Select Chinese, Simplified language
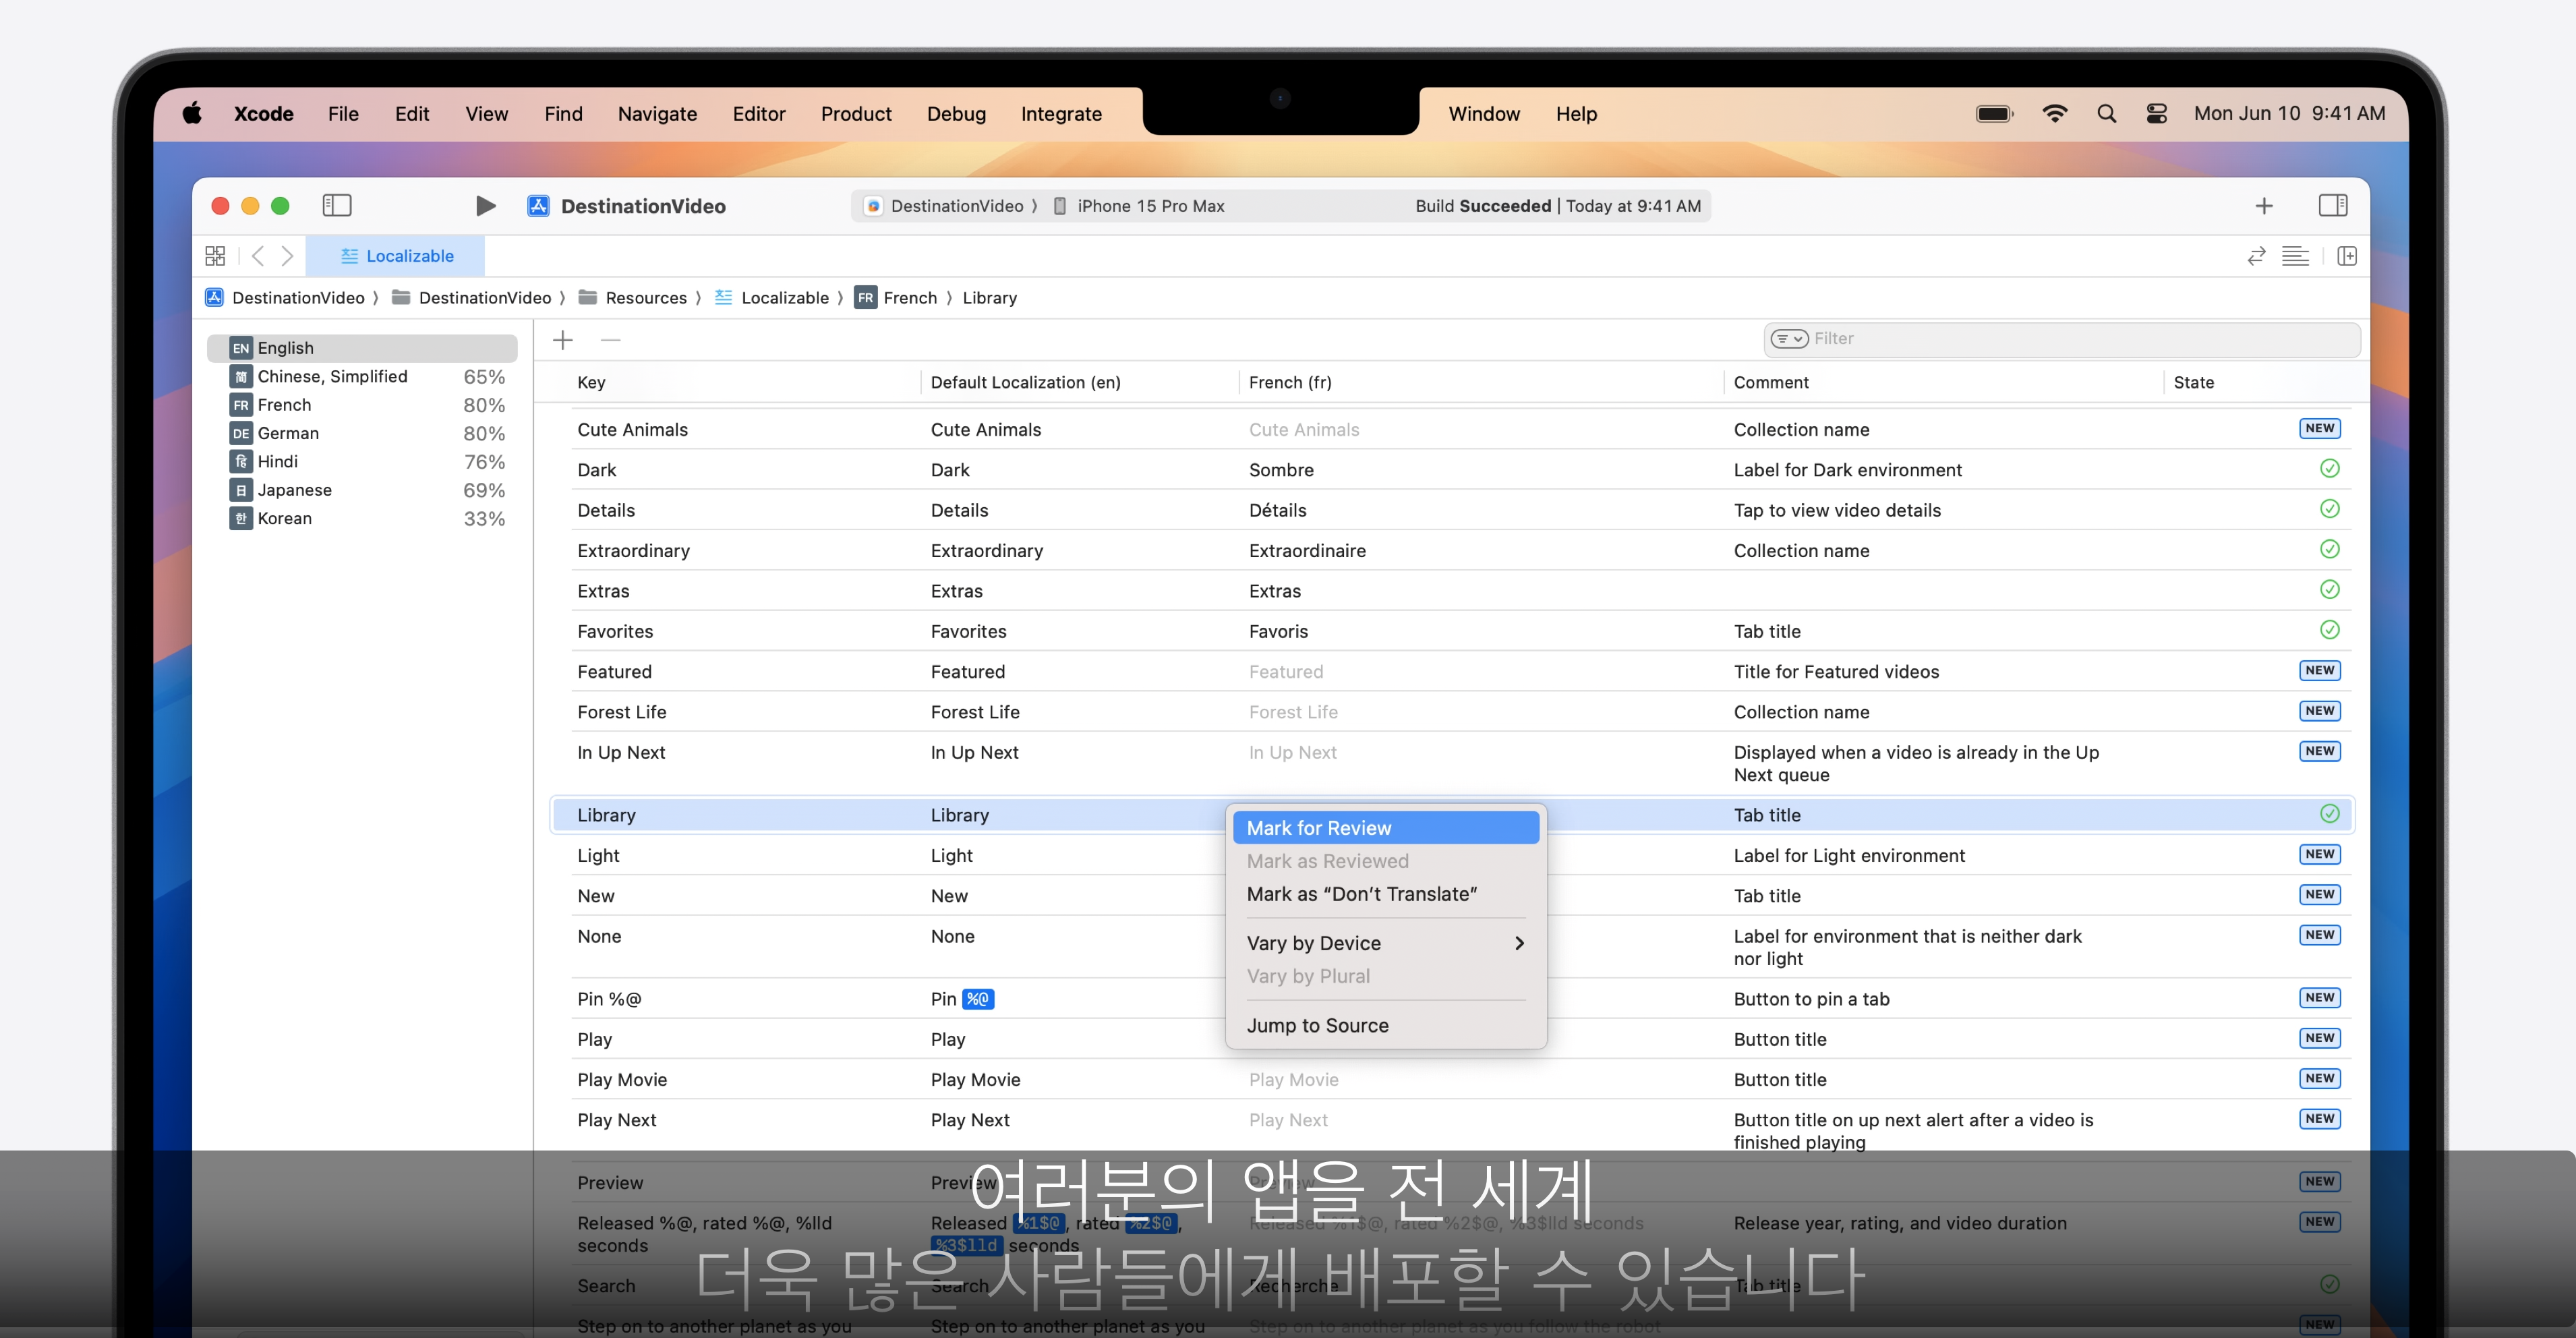The image size is (2576, 1338). pos(362,376)
